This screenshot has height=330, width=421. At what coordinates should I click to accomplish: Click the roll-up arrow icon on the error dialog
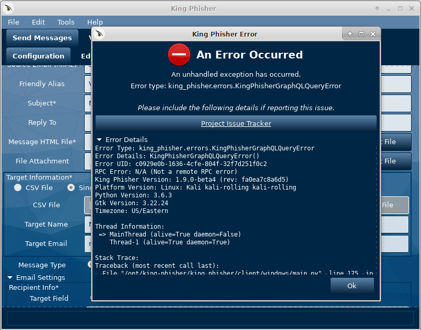click(x=349, y=33)
